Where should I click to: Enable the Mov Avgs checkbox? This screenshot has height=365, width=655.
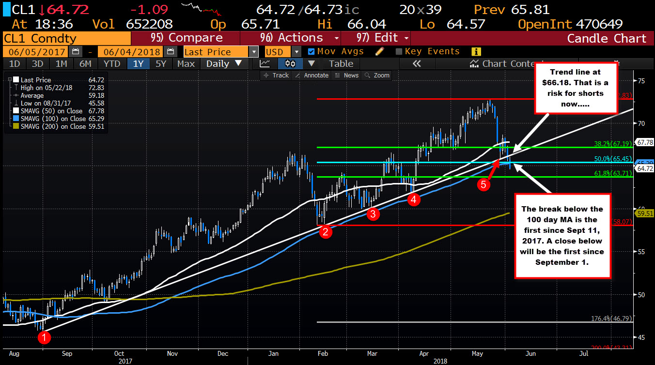point(312,51)
